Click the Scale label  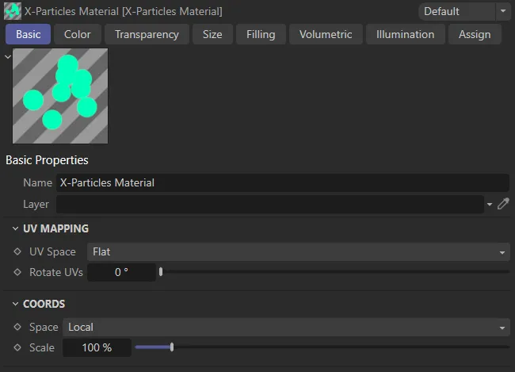point(42,347)
